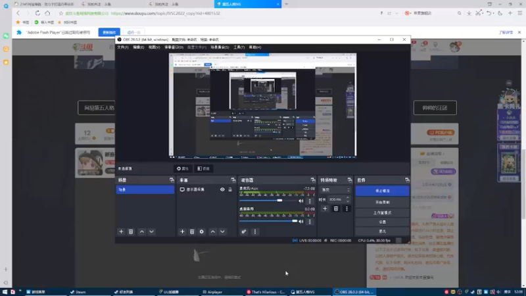This screenshot has width=526, height=296.
Task: Open OBS View menu
Action: [154, 47]
